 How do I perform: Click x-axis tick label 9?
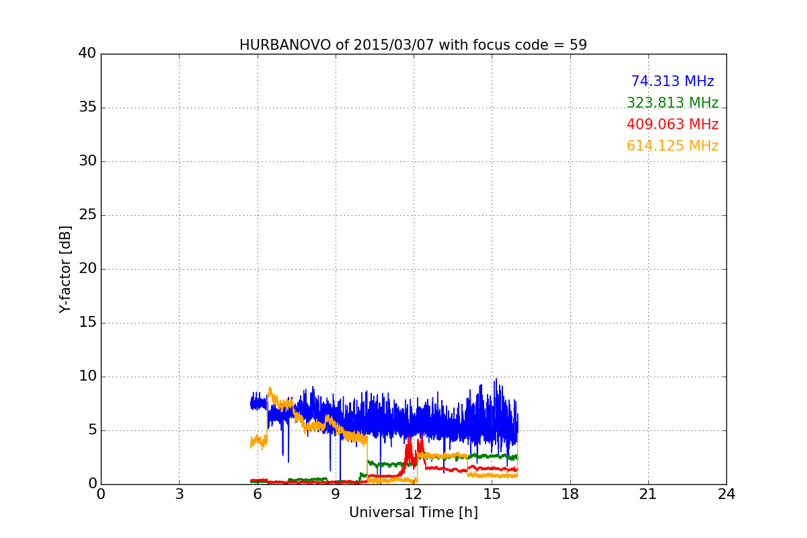click(x=336, y=494)
